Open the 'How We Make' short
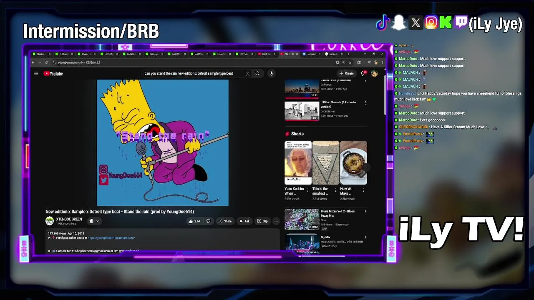Image resolution: width=534 pixels, height=300 pixels. pos(353,163)
